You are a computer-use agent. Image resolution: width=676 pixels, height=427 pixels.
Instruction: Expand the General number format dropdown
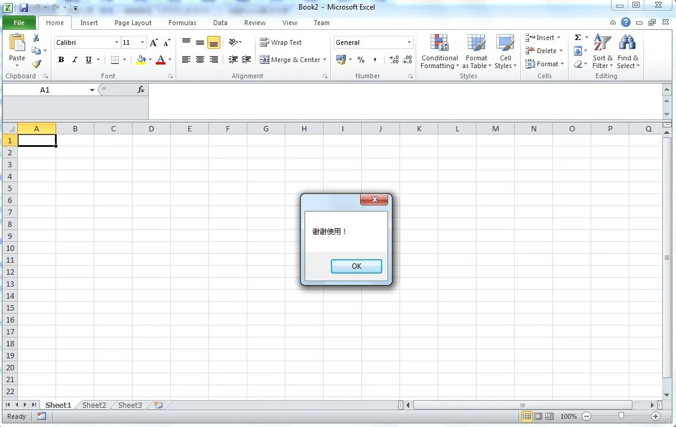(409, 42)
